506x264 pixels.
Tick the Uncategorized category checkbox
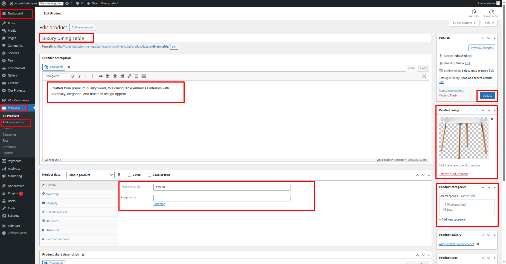click(x=444, y=205)
